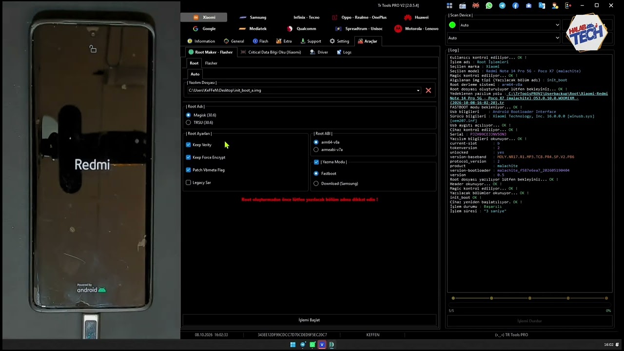Screen dimensions: 624x351
Task: Choose the Download (Samsung) write mode
Action: tap(316, 184)
